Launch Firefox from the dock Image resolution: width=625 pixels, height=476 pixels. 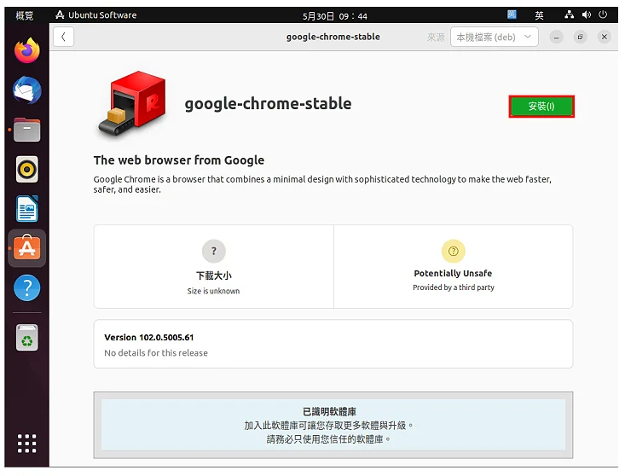coord(27,50)
